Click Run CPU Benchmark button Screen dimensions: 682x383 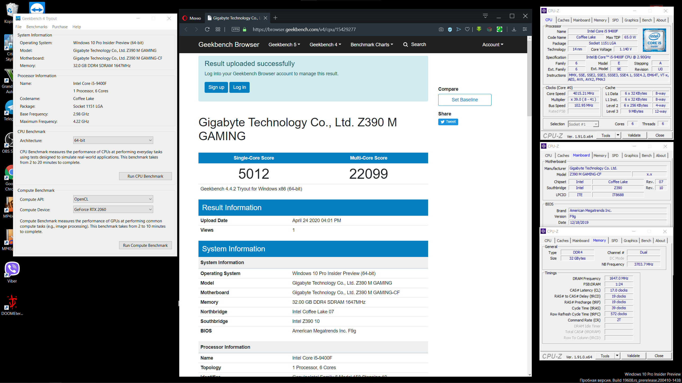[x=145, y=176]
